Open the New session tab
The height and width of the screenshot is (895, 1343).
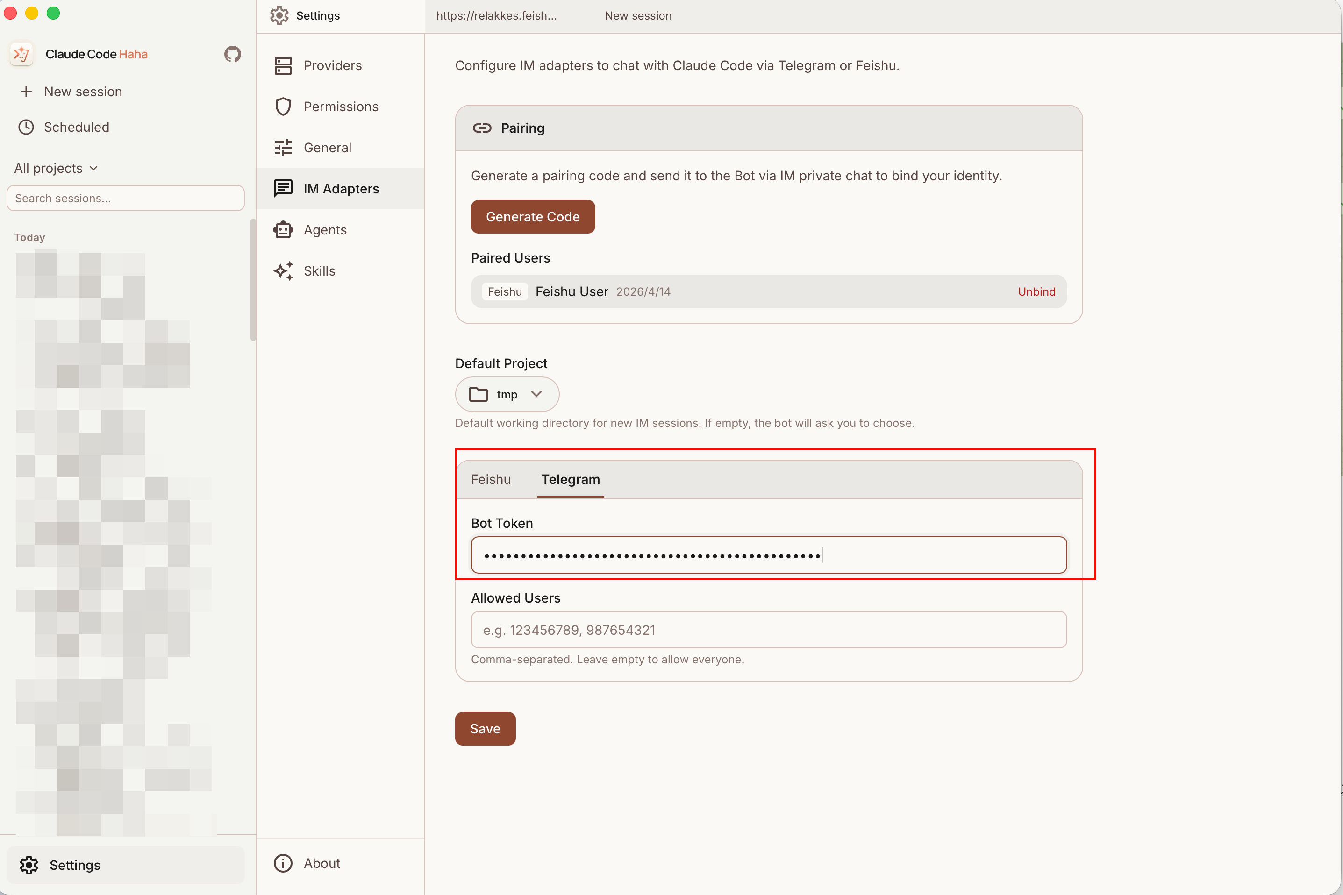(x=638, y=16)
